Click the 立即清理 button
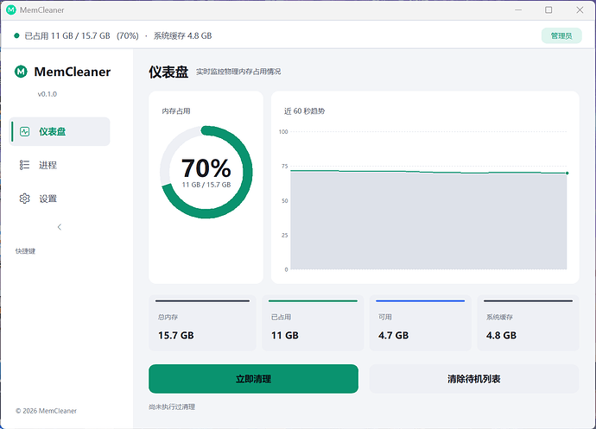 253,379
